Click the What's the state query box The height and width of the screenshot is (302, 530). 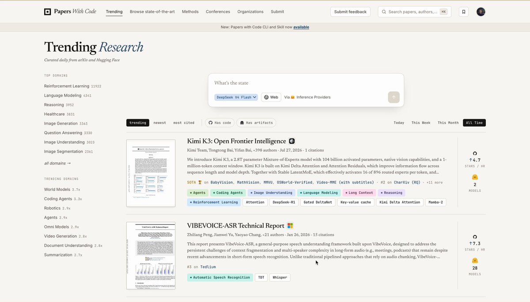pyautogui.click(x=306, y=83)
